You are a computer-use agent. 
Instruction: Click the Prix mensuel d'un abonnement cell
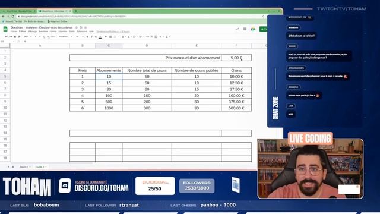[145, 58]
